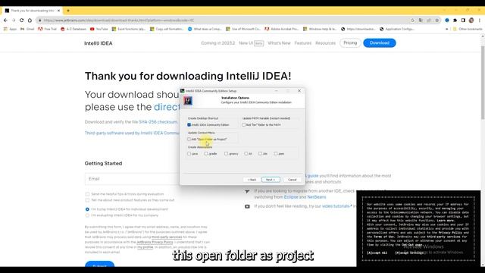Open the A-Z Databases bookmark

click(74, 29)
